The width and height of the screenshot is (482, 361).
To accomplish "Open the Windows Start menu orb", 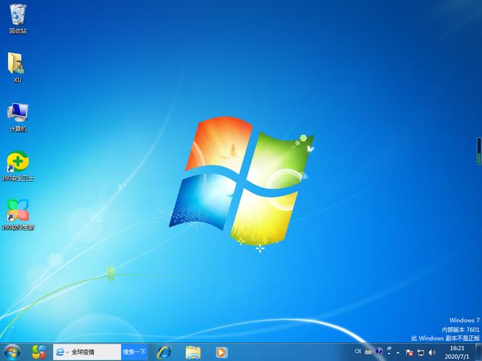I will pyautogui.click(x=13, y=352).
